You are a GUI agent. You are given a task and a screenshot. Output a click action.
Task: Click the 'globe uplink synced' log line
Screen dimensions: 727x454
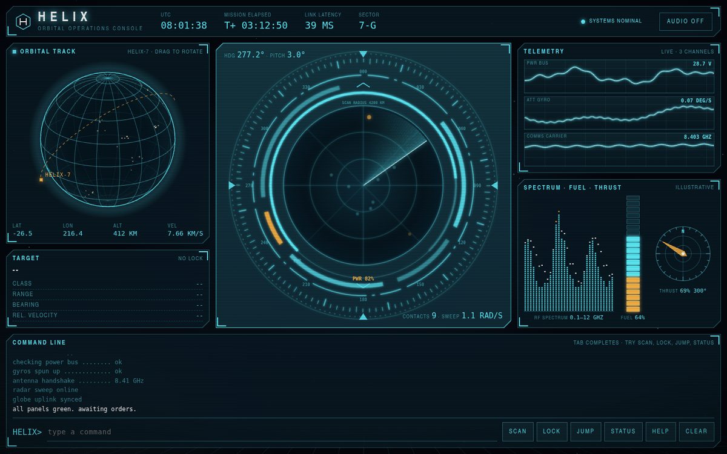click(47, 400)
